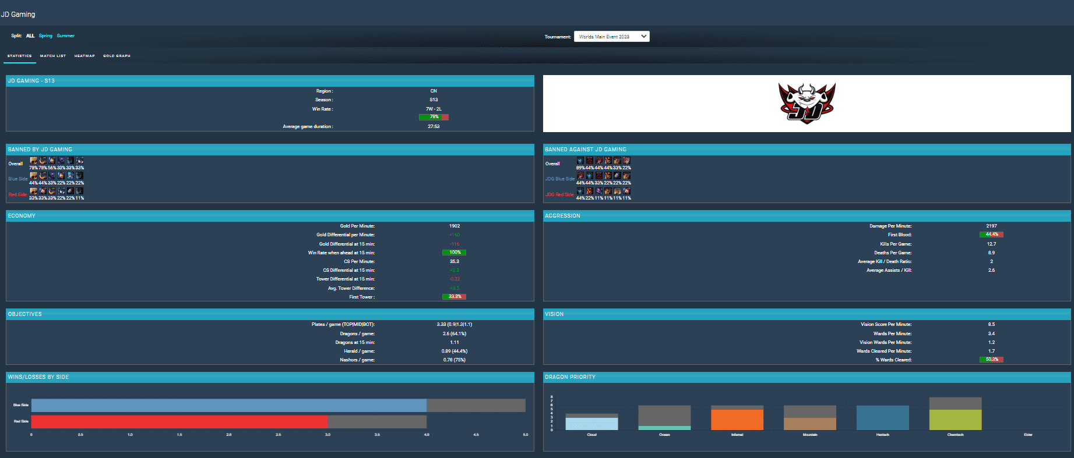Click the 33% champion icon banned against JD Gaming Overall
Image resolution: width=1074 pixels, height=458 pixels.
617,160
